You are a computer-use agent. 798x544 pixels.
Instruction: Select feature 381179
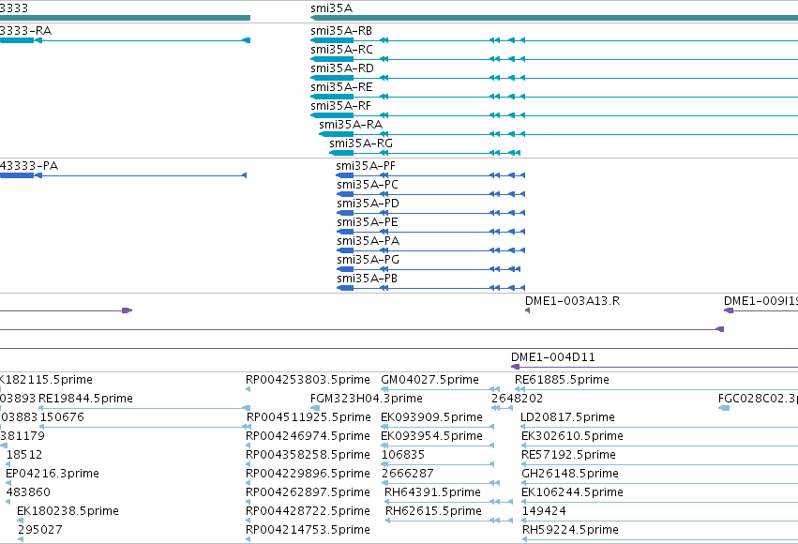pos(23,436)
